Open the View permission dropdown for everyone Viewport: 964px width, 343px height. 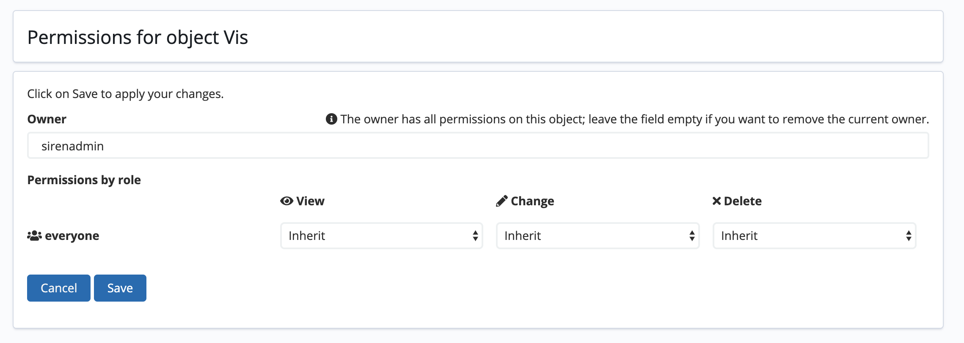pos(381,236)
